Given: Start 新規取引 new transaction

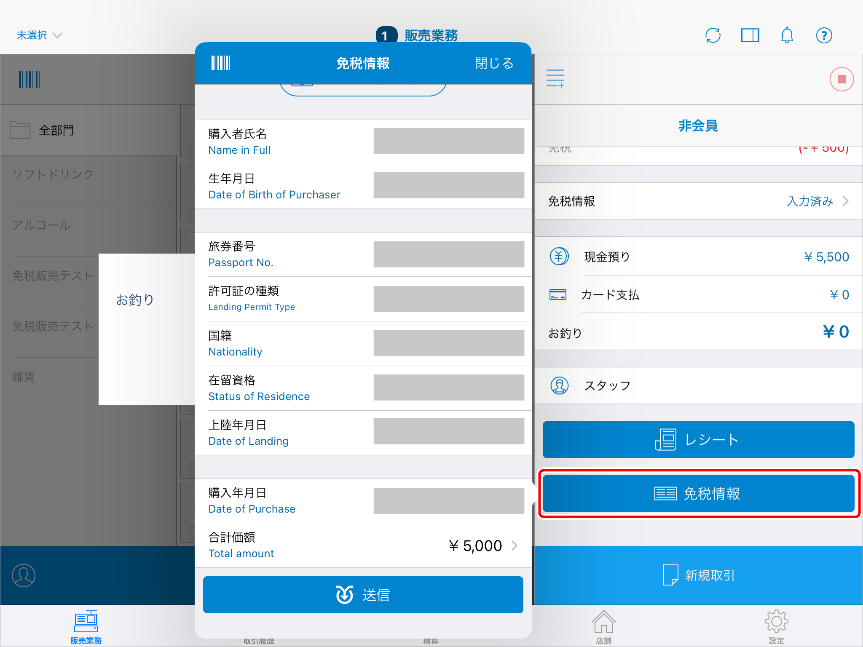Looking at the screenshot, I should pyautogui.click(x=698, y=575).
